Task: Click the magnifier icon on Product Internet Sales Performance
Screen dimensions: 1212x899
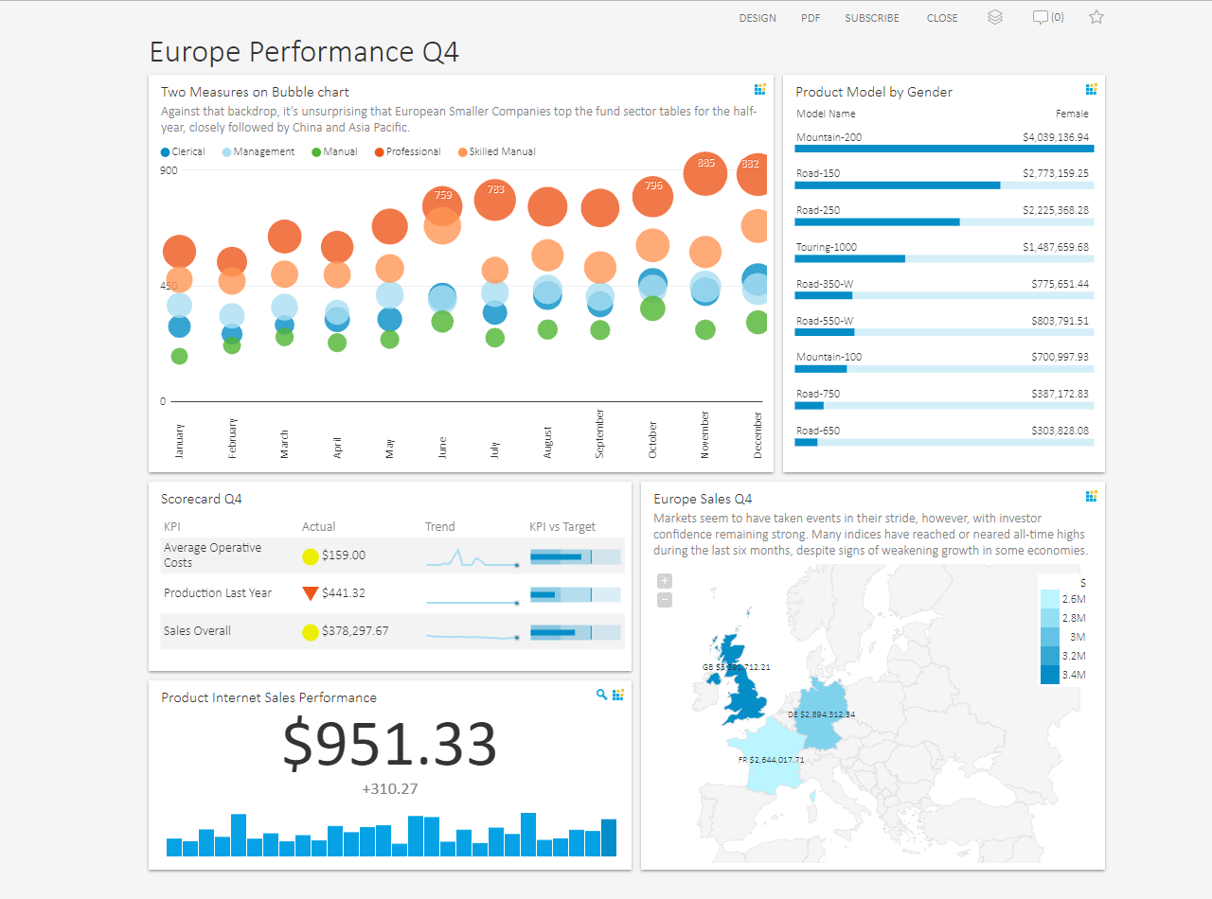Action: point(601,695)
